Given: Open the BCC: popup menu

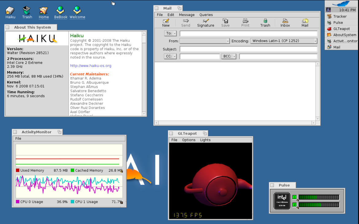Looking at the screenshot, I should (228, 56).
